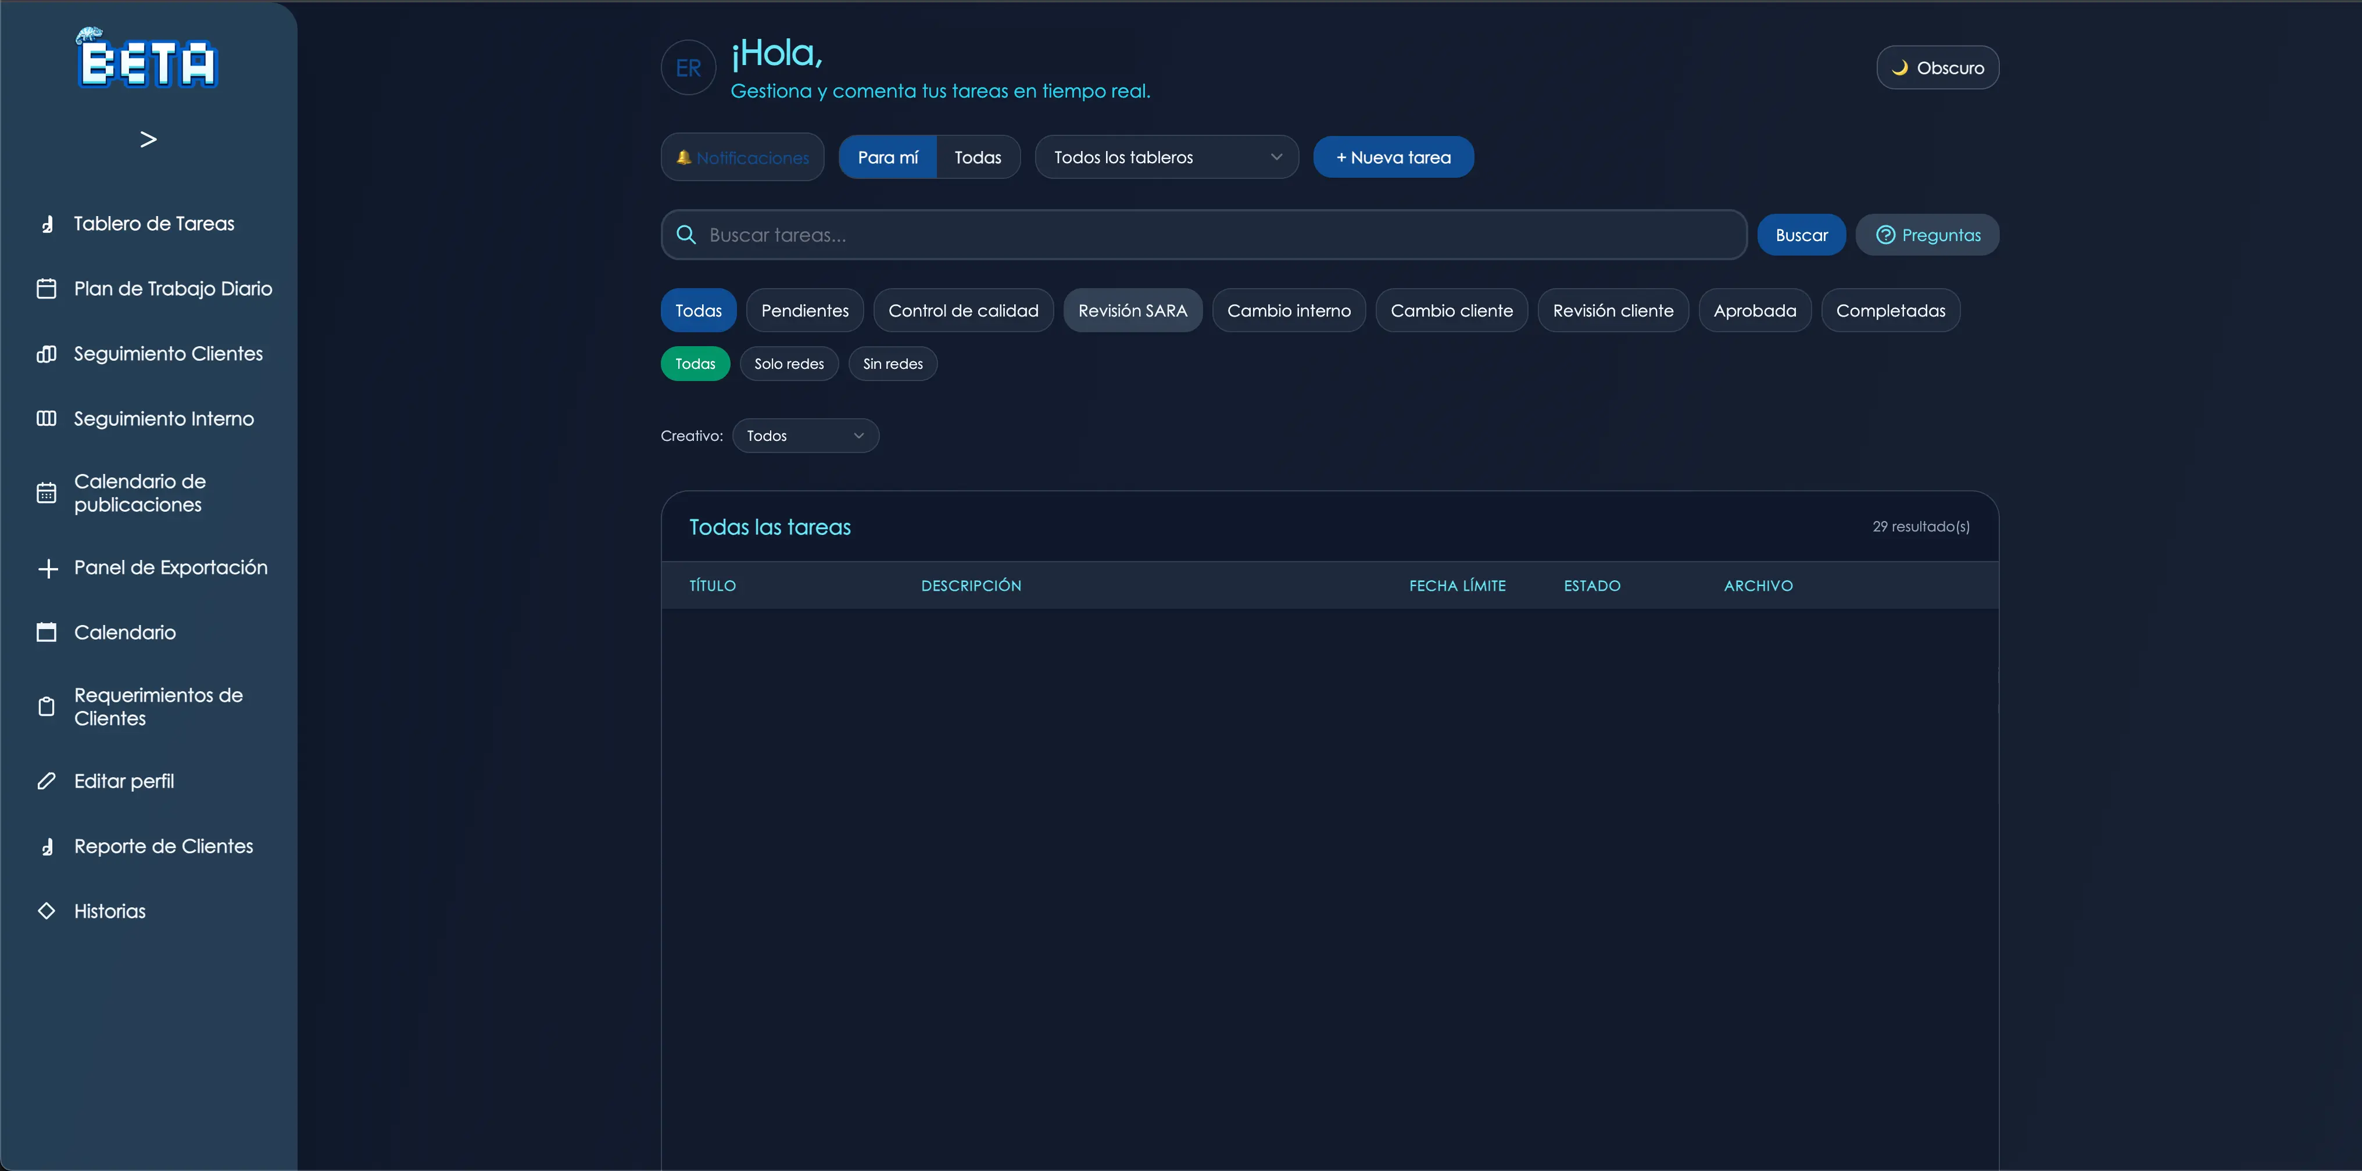Open the Preguntas help button
Viewport: 2362px width, 1171px height.
(x=1927, y=235)
